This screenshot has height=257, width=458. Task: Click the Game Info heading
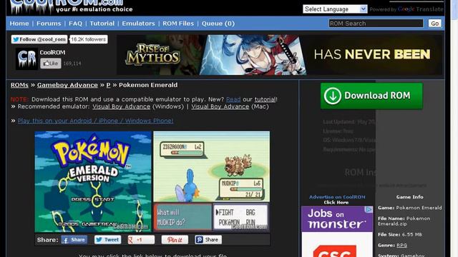click(409, 197)
